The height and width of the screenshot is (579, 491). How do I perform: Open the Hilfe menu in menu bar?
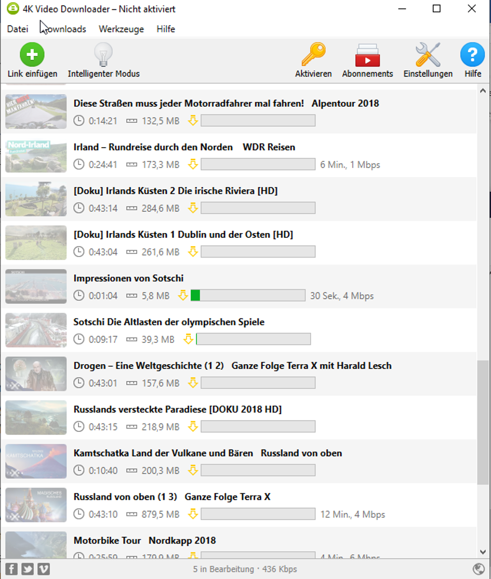(166, 29)
